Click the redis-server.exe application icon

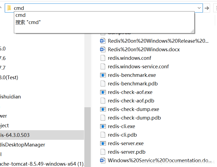point(103,144)
